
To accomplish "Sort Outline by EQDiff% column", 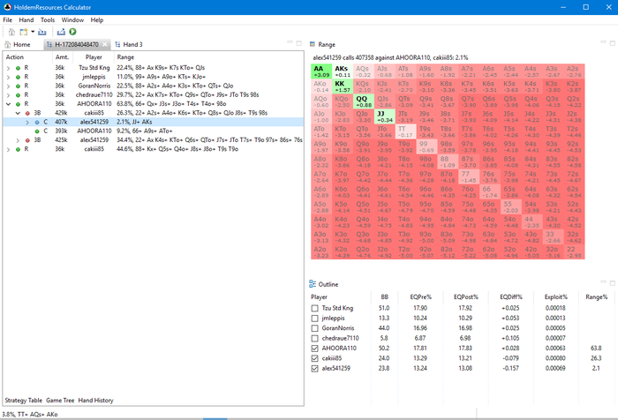I will click(511, 297).
